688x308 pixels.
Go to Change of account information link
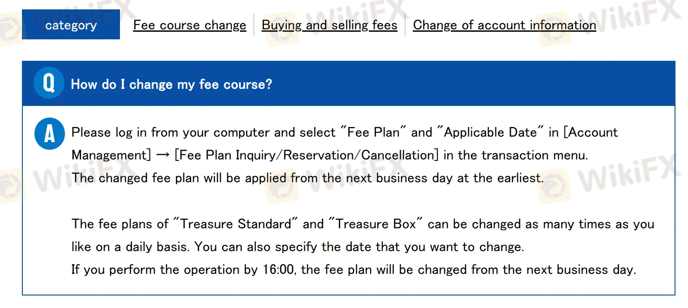pyautogui.click(x=504, y=25)
